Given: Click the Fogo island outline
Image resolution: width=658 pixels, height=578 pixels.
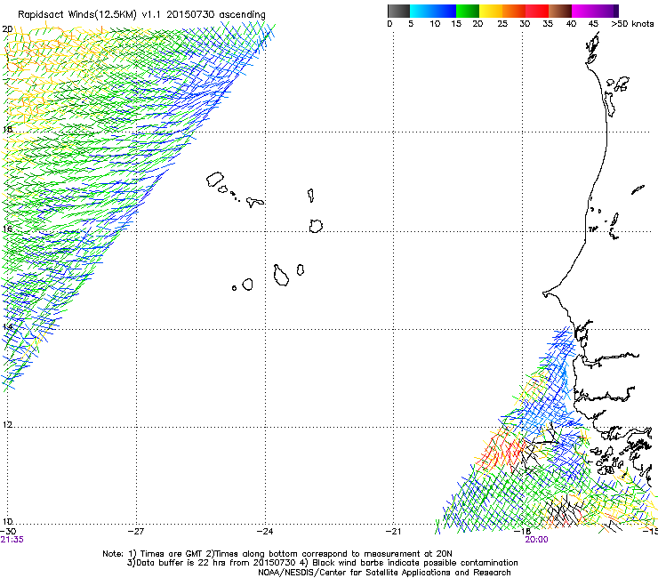Looking at the screenshot, I should pyautogui.click(x=247, y=285).
